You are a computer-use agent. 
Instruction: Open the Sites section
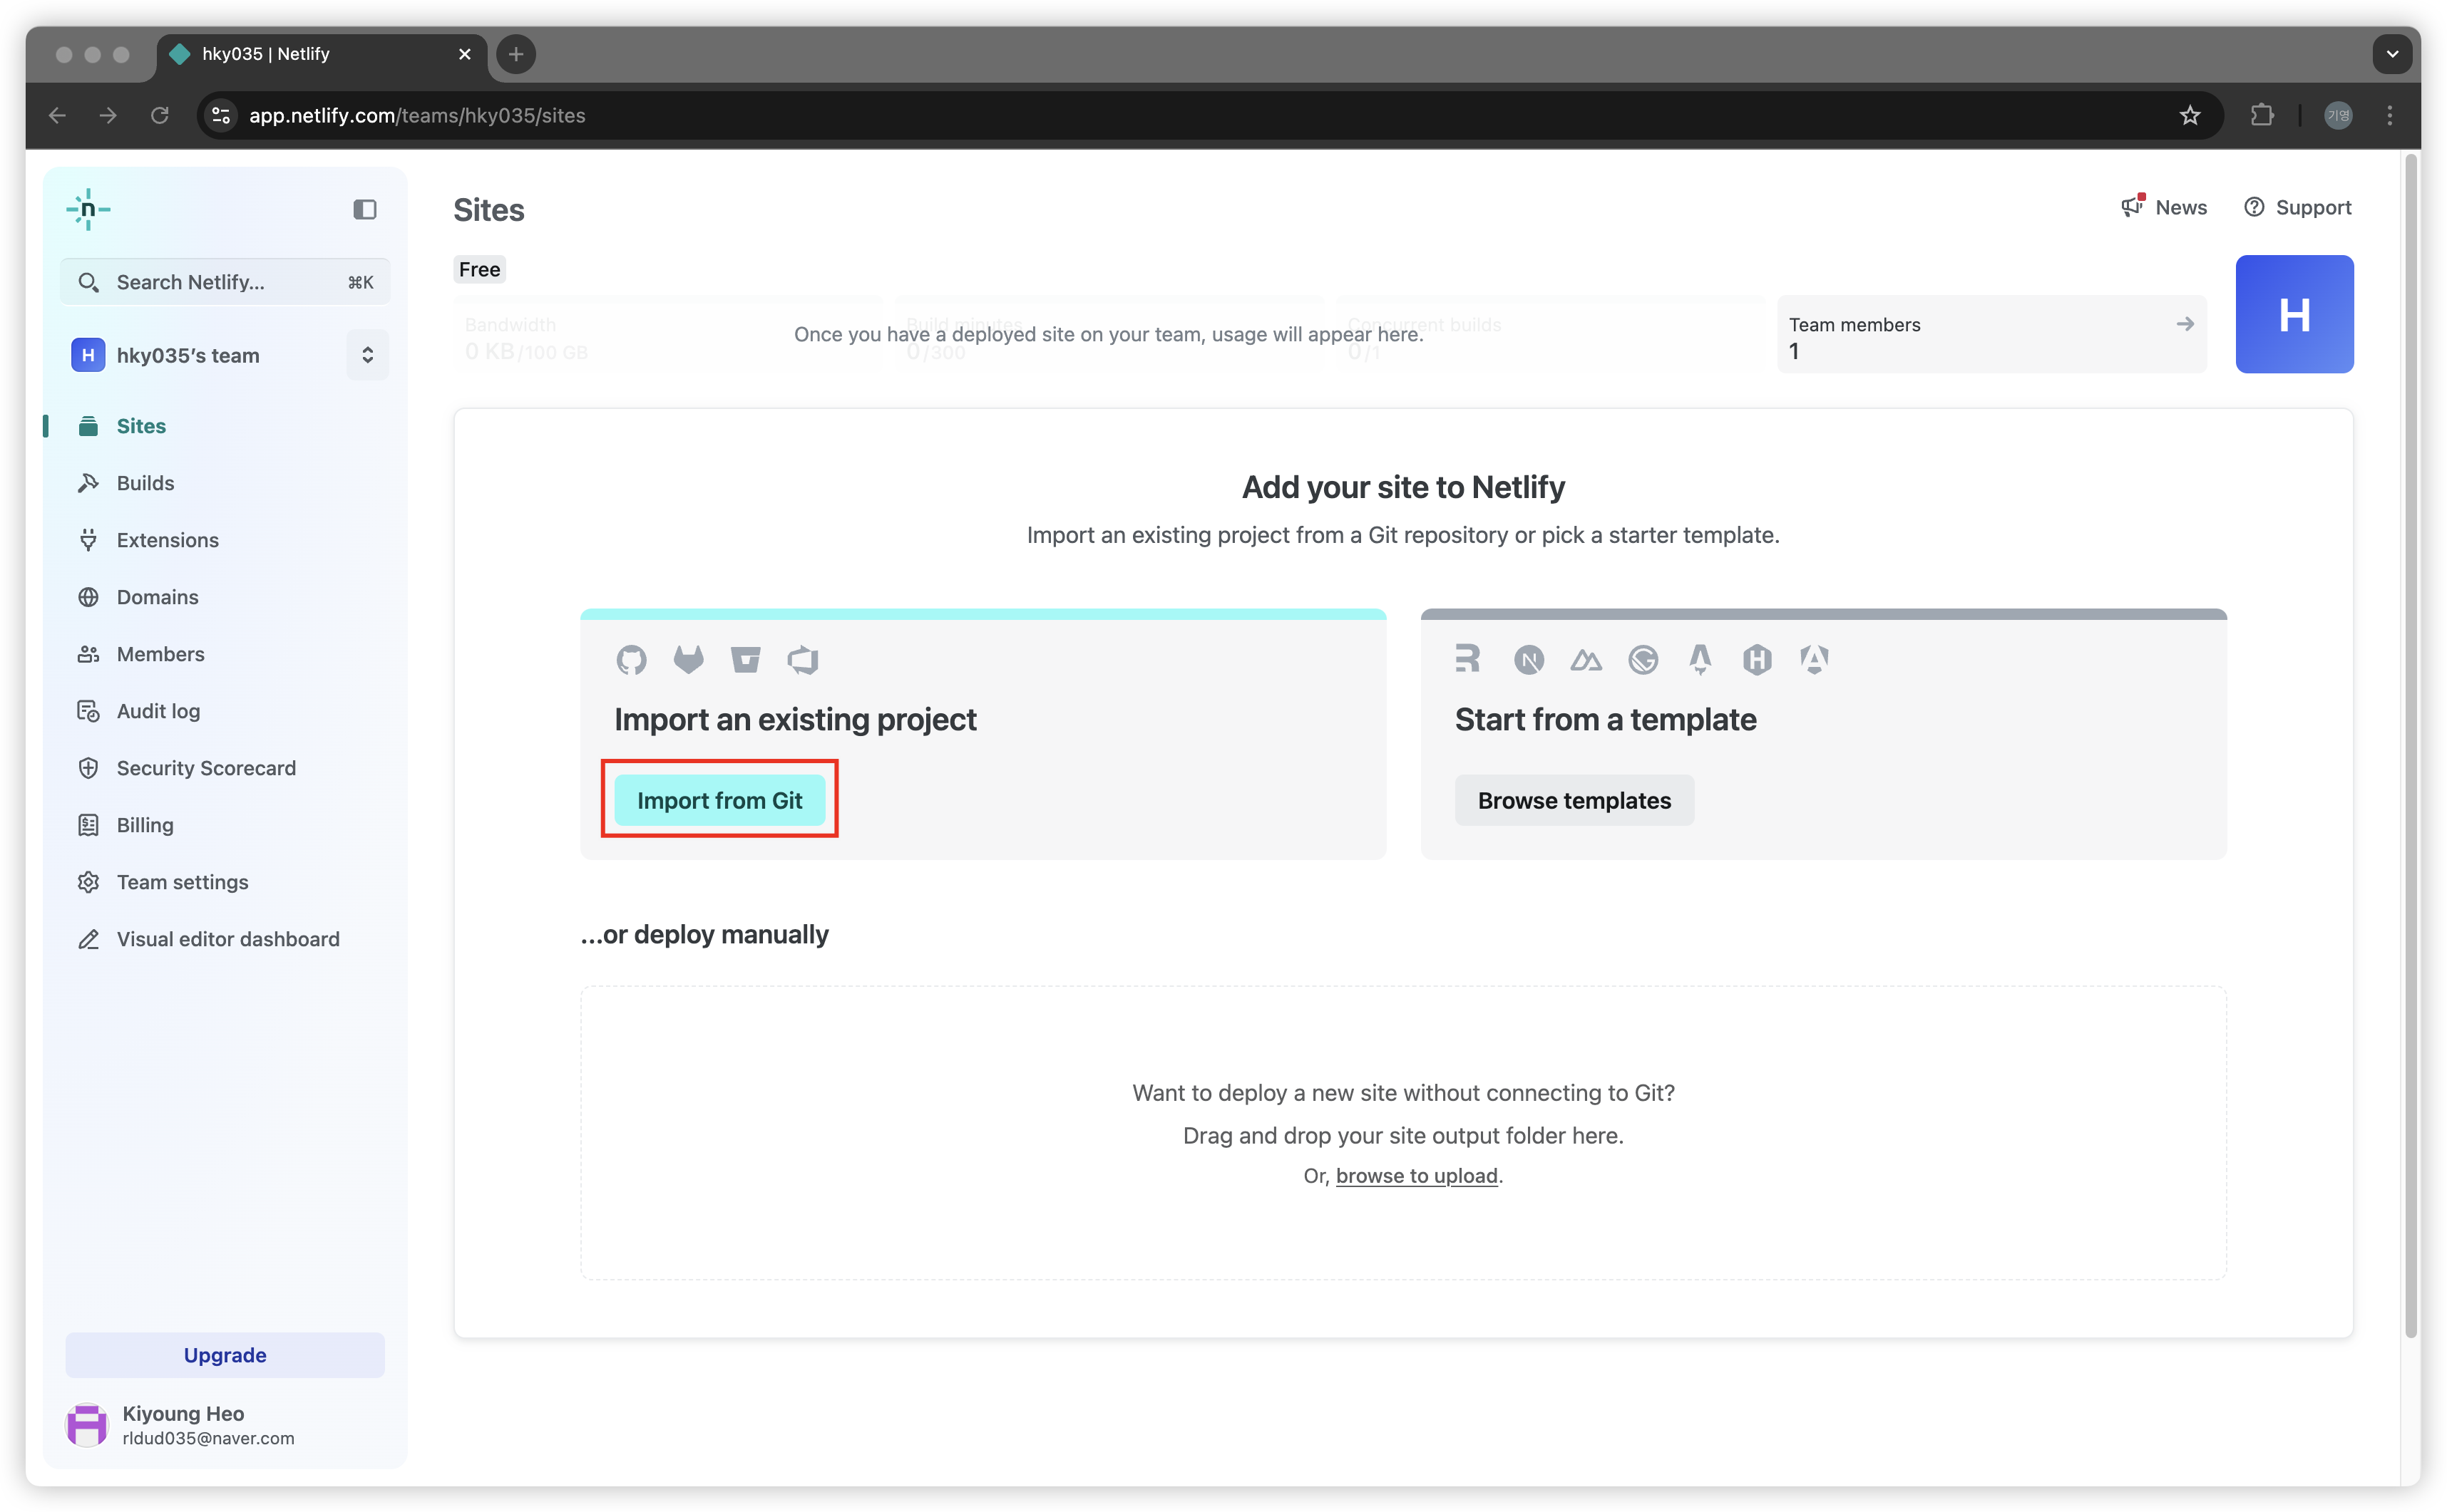(141, 426)
